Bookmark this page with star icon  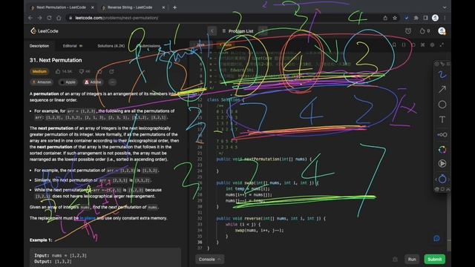point(395,18)
